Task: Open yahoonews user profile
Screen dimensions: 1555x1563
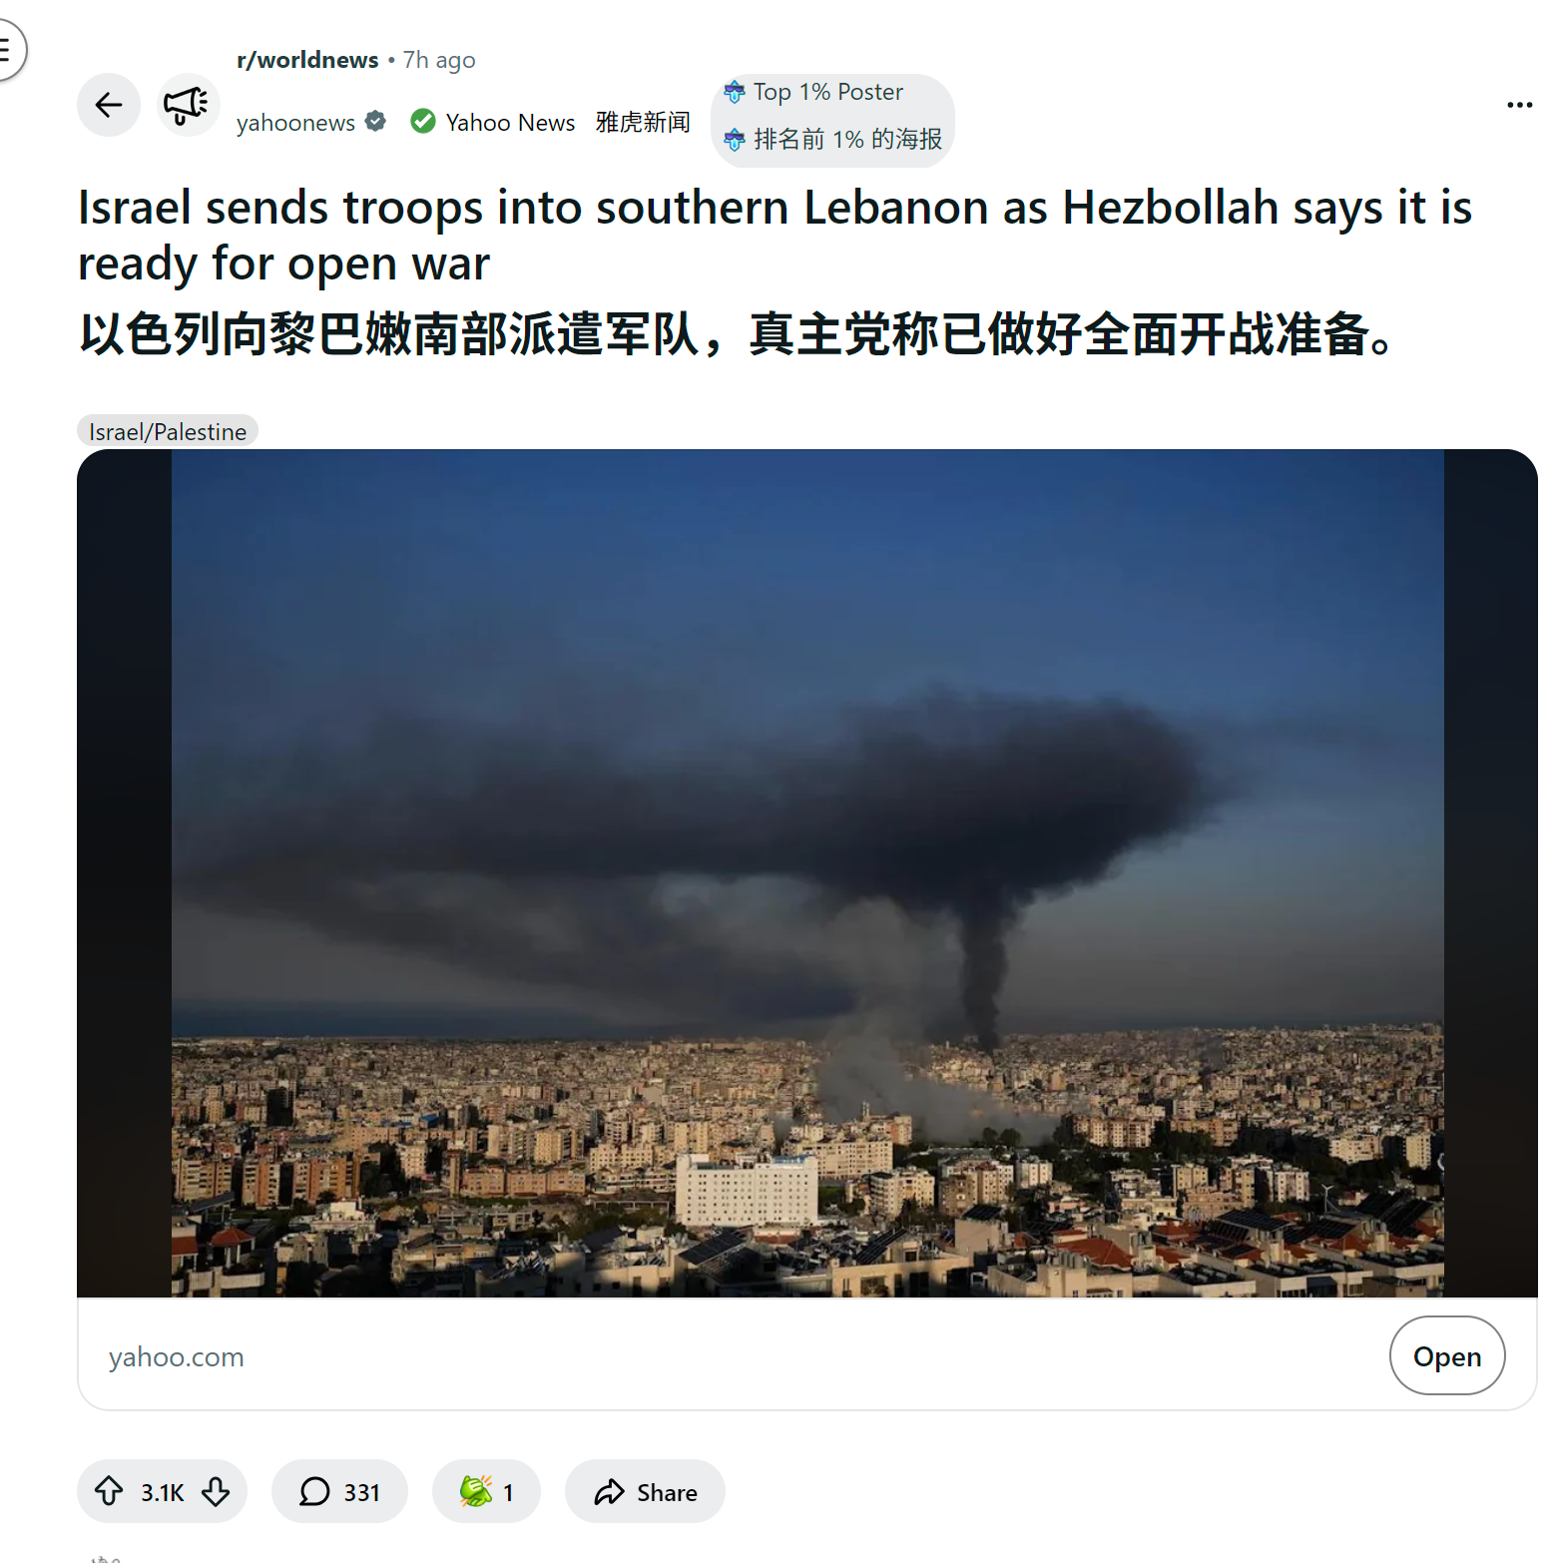Action: coord(295,123)
